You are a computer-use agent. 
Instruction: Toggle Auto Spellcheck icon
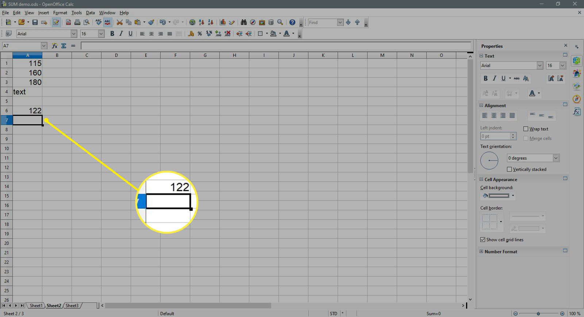coord(108,23)
